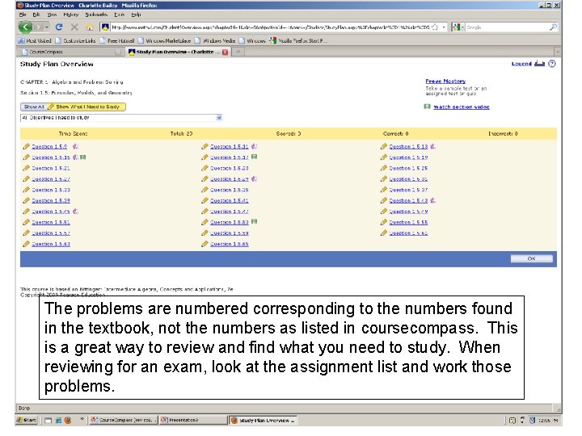Viewport: 582px width, 436px height.
Task: Click the Home icon in the toolbar
Action: [90, 27]
